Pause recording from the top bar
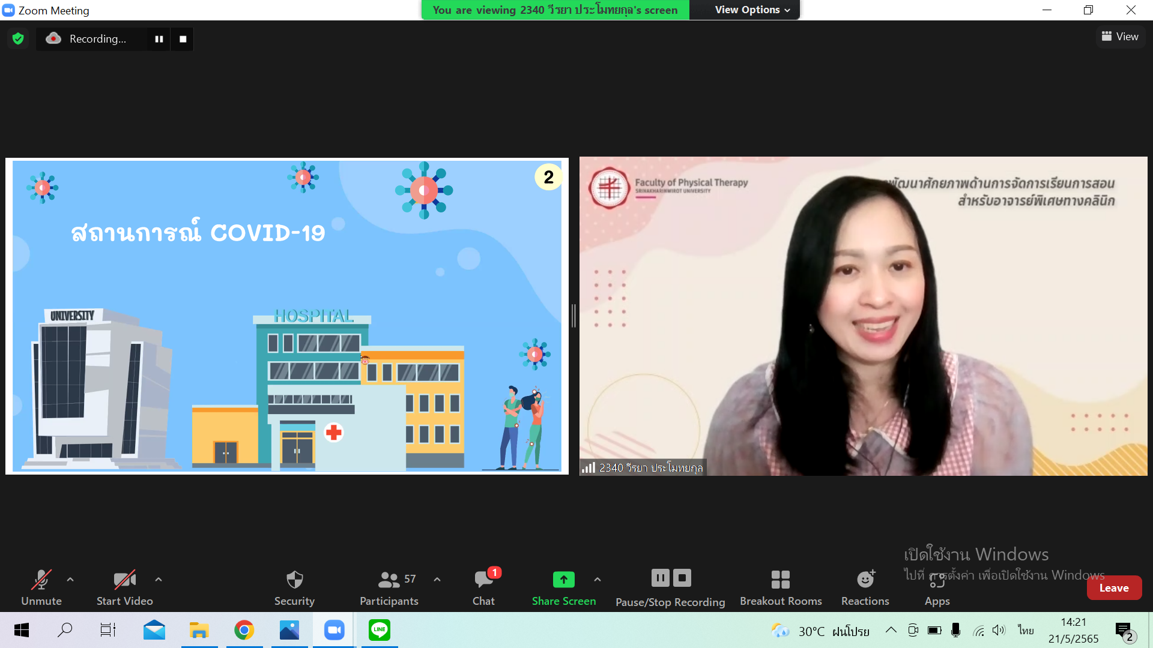Viewport: 1153px width, 648px height. coord(159,39)
